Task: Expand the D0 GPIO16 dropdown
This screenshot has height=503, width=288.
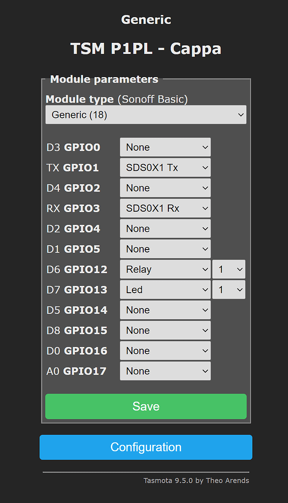Action: [165, 351]
